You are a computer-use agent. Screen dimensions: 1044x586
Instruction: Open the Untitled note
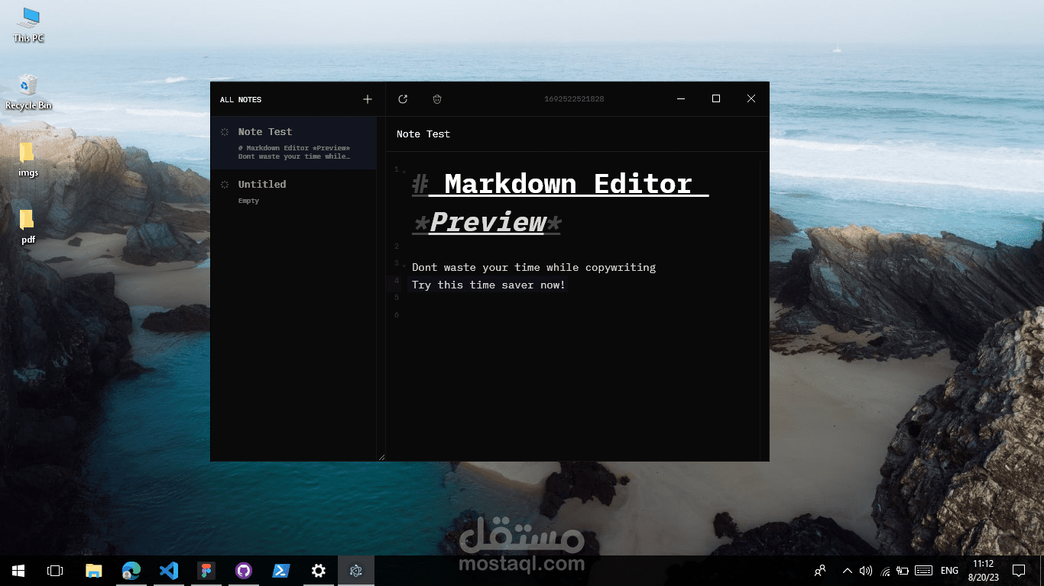click(293, 192)
